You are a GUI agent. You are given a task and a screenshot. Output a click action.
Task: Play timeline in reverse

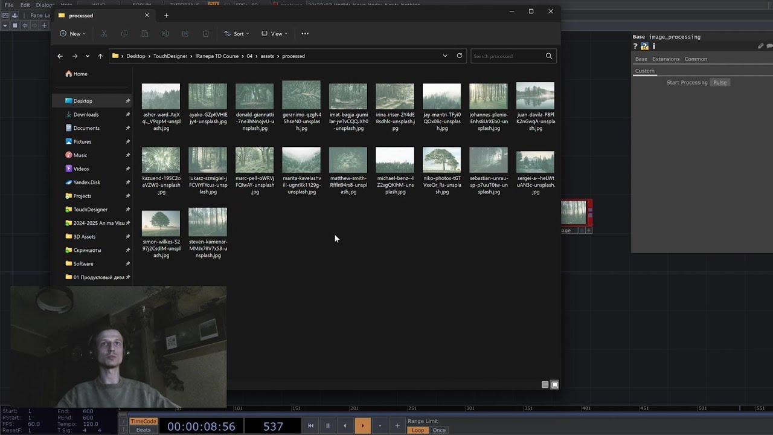[345, 426]
